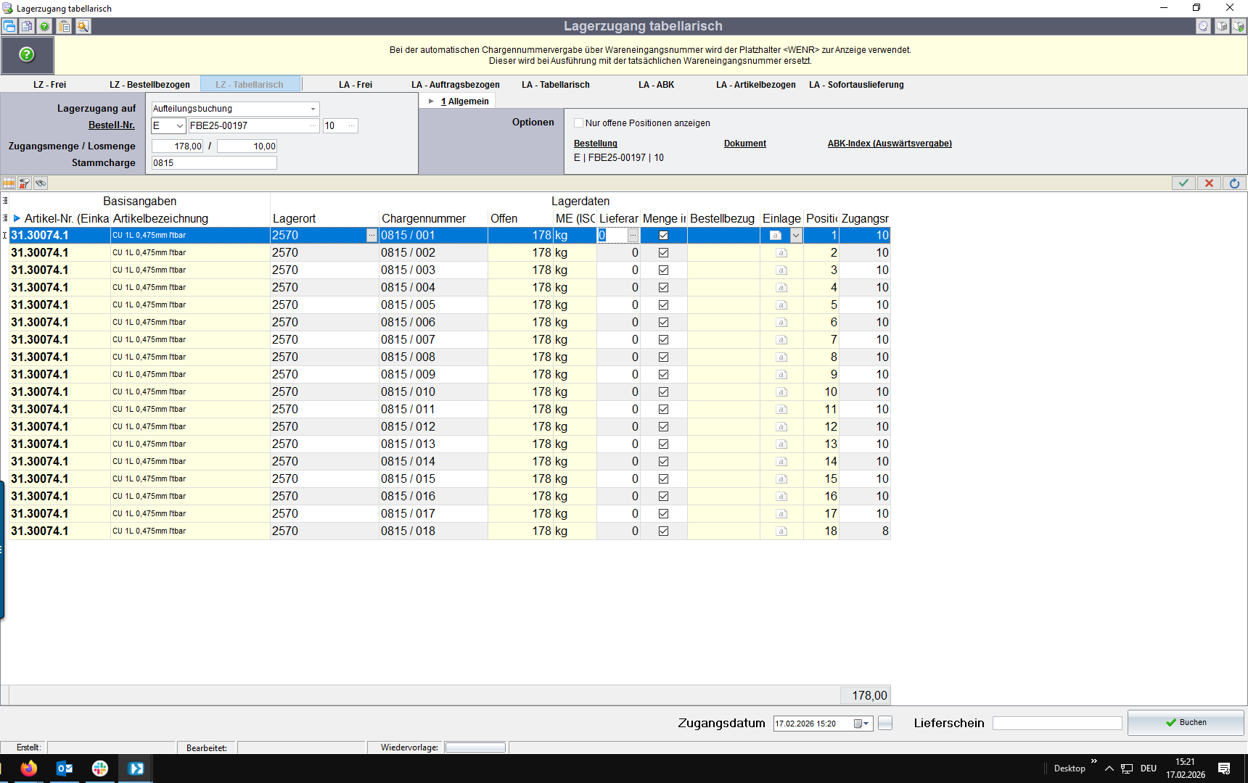This screenshot has height=783, width=1248.
Task: Click the Lieferschein input field
Action: tap(1056, 724)
